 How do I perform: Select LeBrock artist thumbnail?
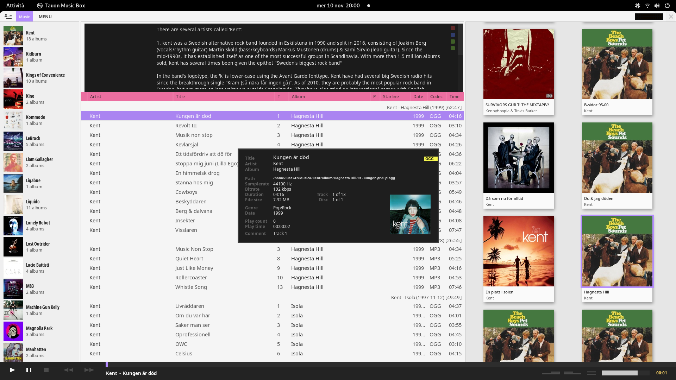[x=13, y=141]
